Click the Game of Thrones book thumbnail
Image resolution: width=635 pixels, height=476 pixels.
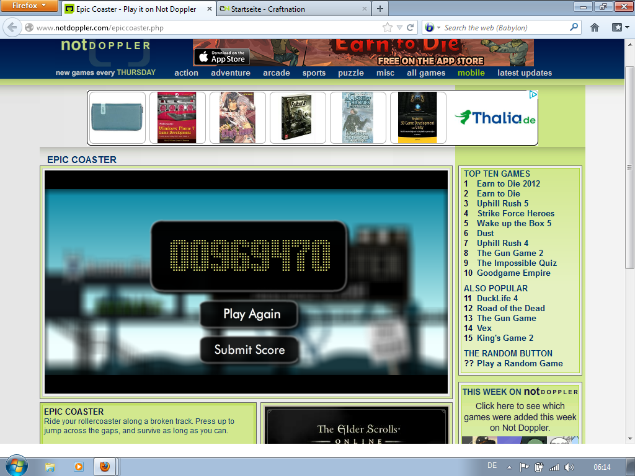[358, 117]
